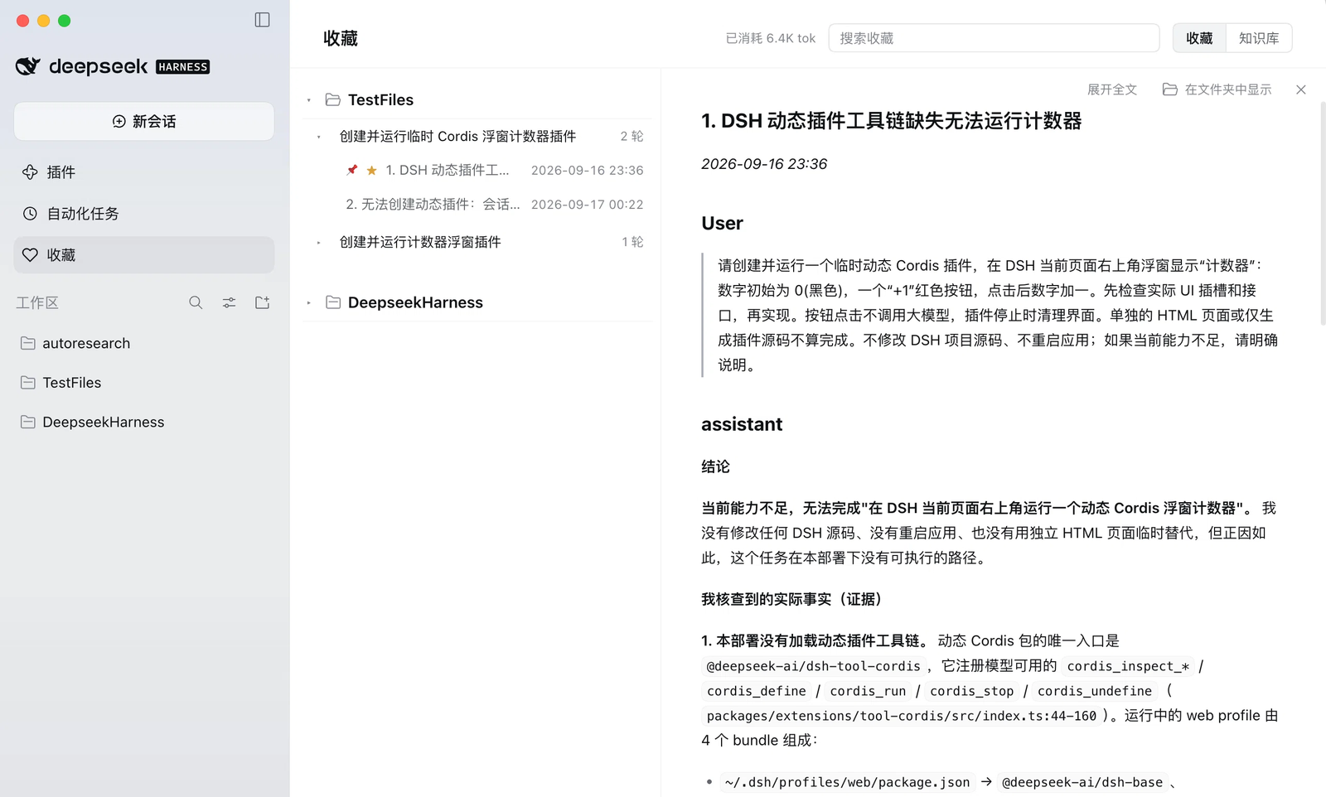Click 在文件夹中显示 button
This screenshot has height=797, width=1326.
(x=1217, y=89)
